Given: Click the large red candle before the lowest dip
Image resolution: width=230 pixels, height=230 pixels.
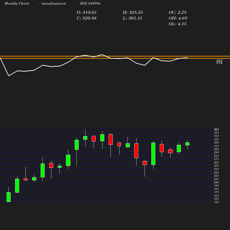Looking at the screenshot, I should (136, 150).
